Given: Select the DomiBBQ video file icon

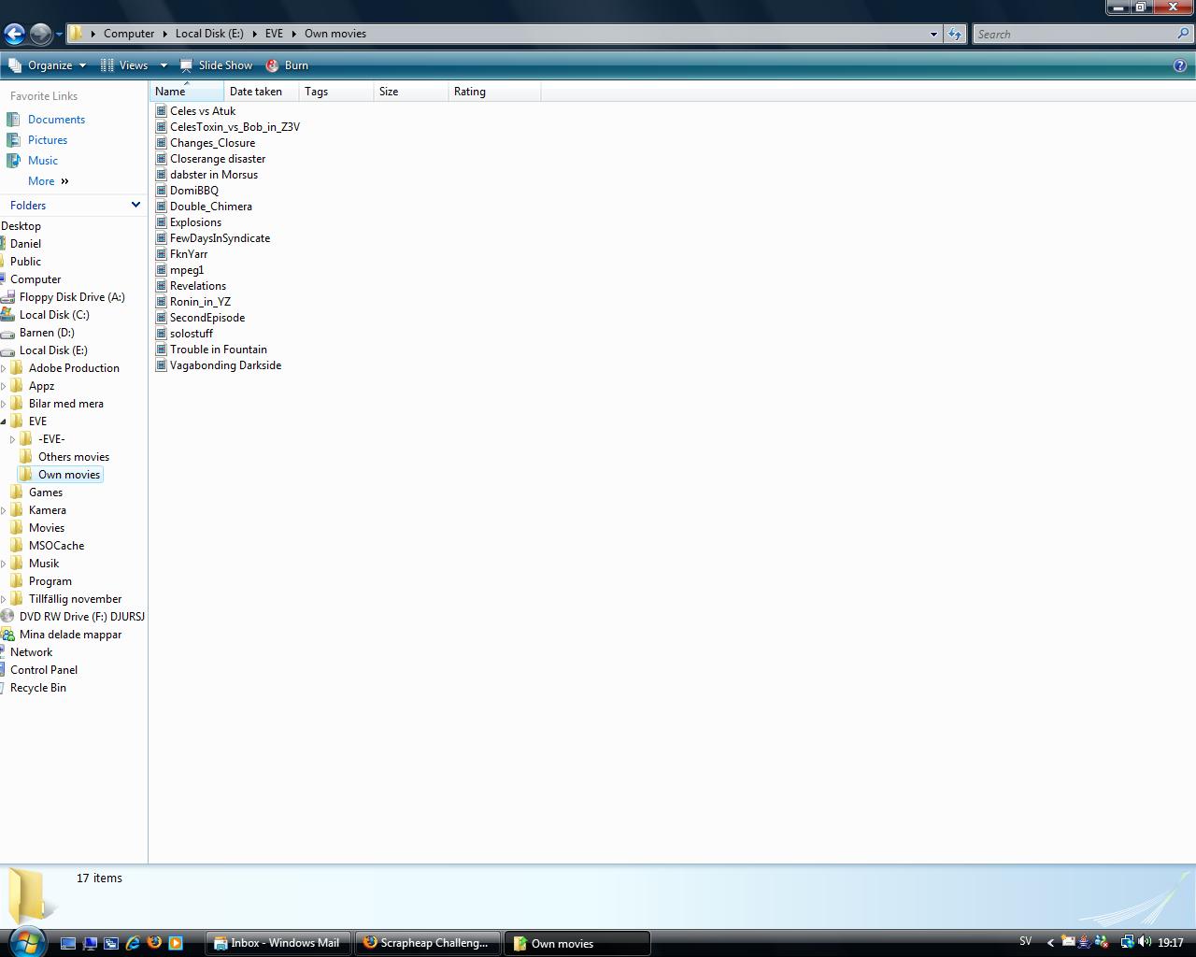Looking at the screenshot, I should click(x=161, y=191).
